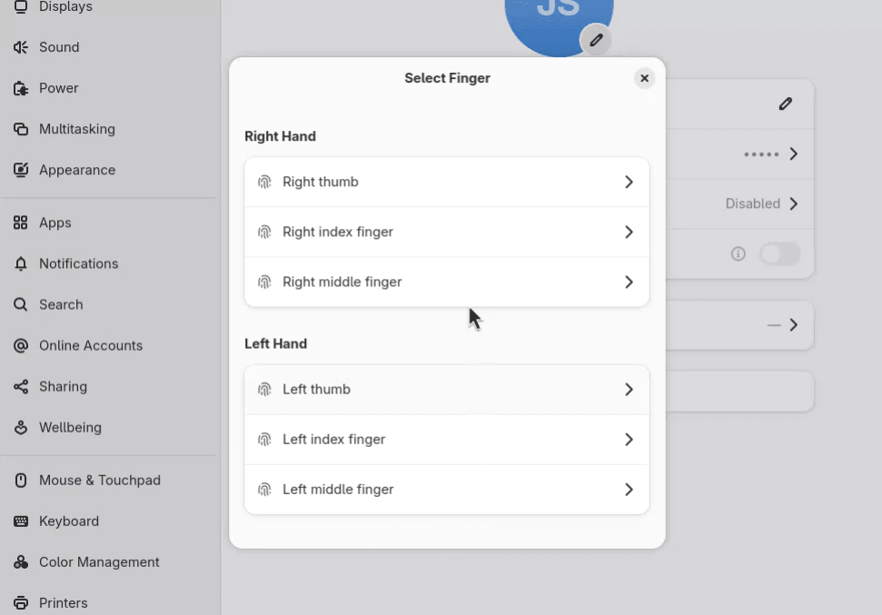Click the info icon next to the toggle
Viewport: 882px width, 615px height.
point(738,253)
